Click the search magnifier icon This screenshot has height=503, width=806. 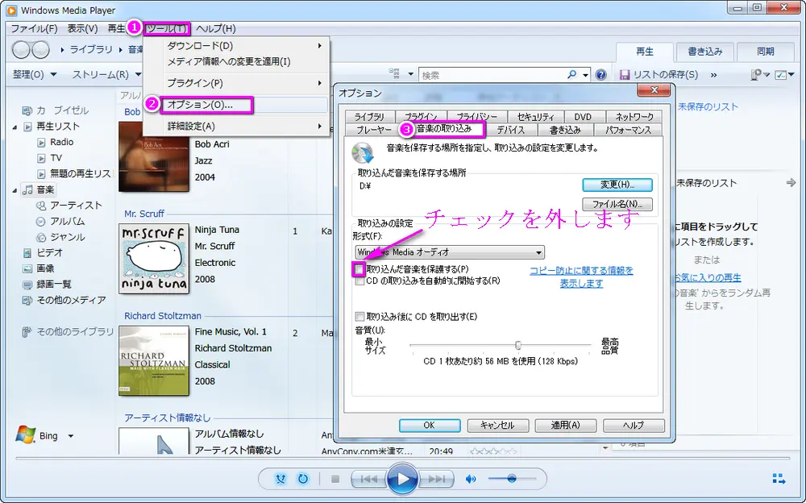[x=571, y=75]
